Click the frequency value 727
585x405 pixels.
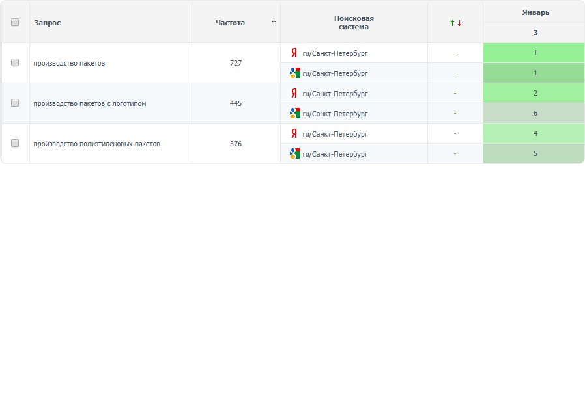(236, 63)
